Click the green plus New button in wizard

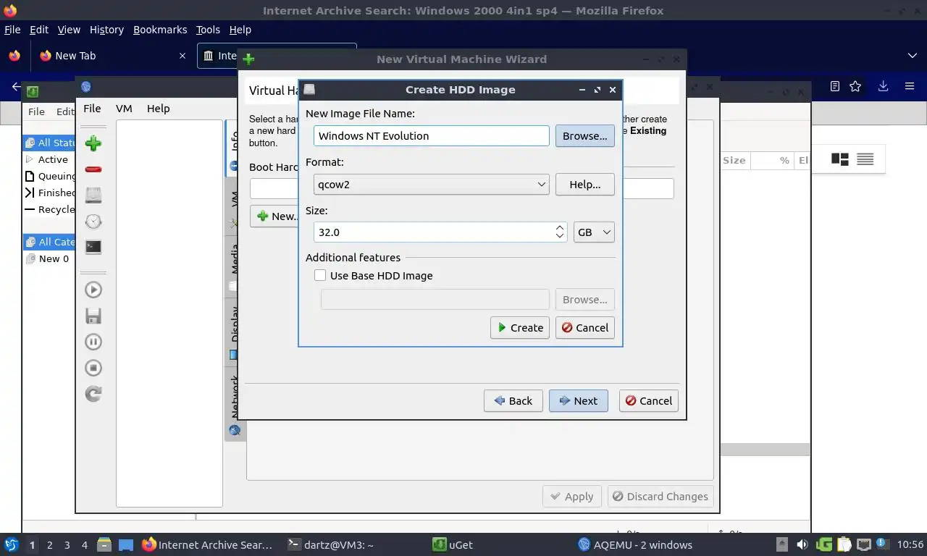pos(275,216)
